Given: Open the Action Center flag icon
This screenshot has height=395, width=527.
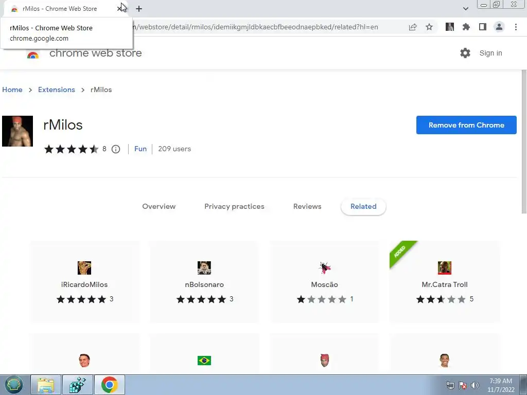Looking at the screenshot, I should point(463,385).
